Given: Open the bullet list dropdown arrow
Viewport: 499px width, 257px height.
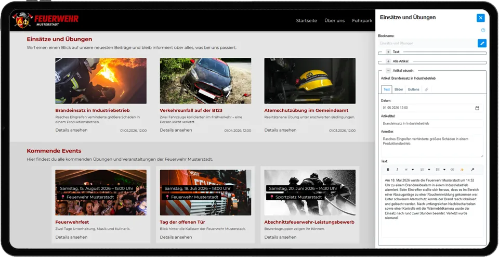Looking at the screenshot, I should click(x=444, y=170).
